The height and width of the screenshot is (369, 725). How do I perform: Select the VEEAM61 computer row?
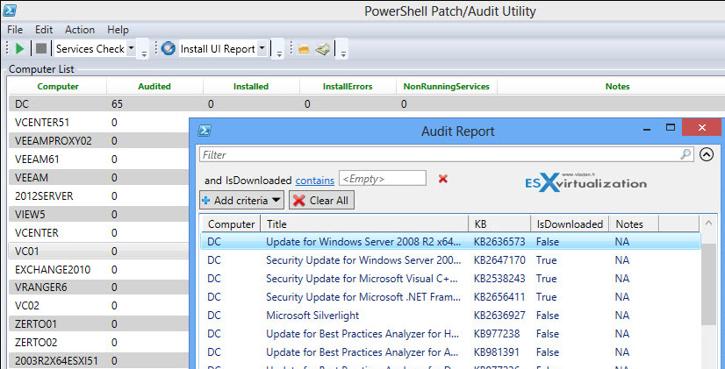[98, 160]
